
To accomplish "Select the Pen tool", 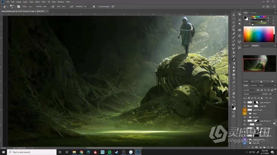I will 234,82.
